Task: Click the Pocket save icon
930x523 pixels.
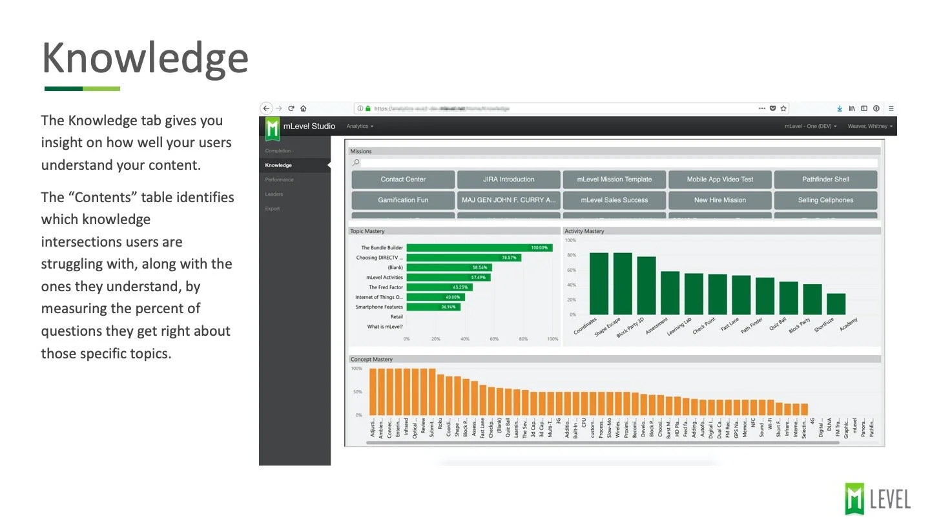Action: [773, 108]
